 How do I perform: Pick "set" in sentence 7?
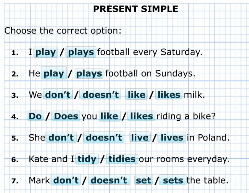143,180
